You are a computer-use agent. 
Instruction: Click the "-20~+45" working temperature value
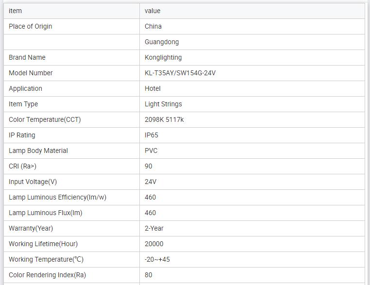tap(157, 259)
